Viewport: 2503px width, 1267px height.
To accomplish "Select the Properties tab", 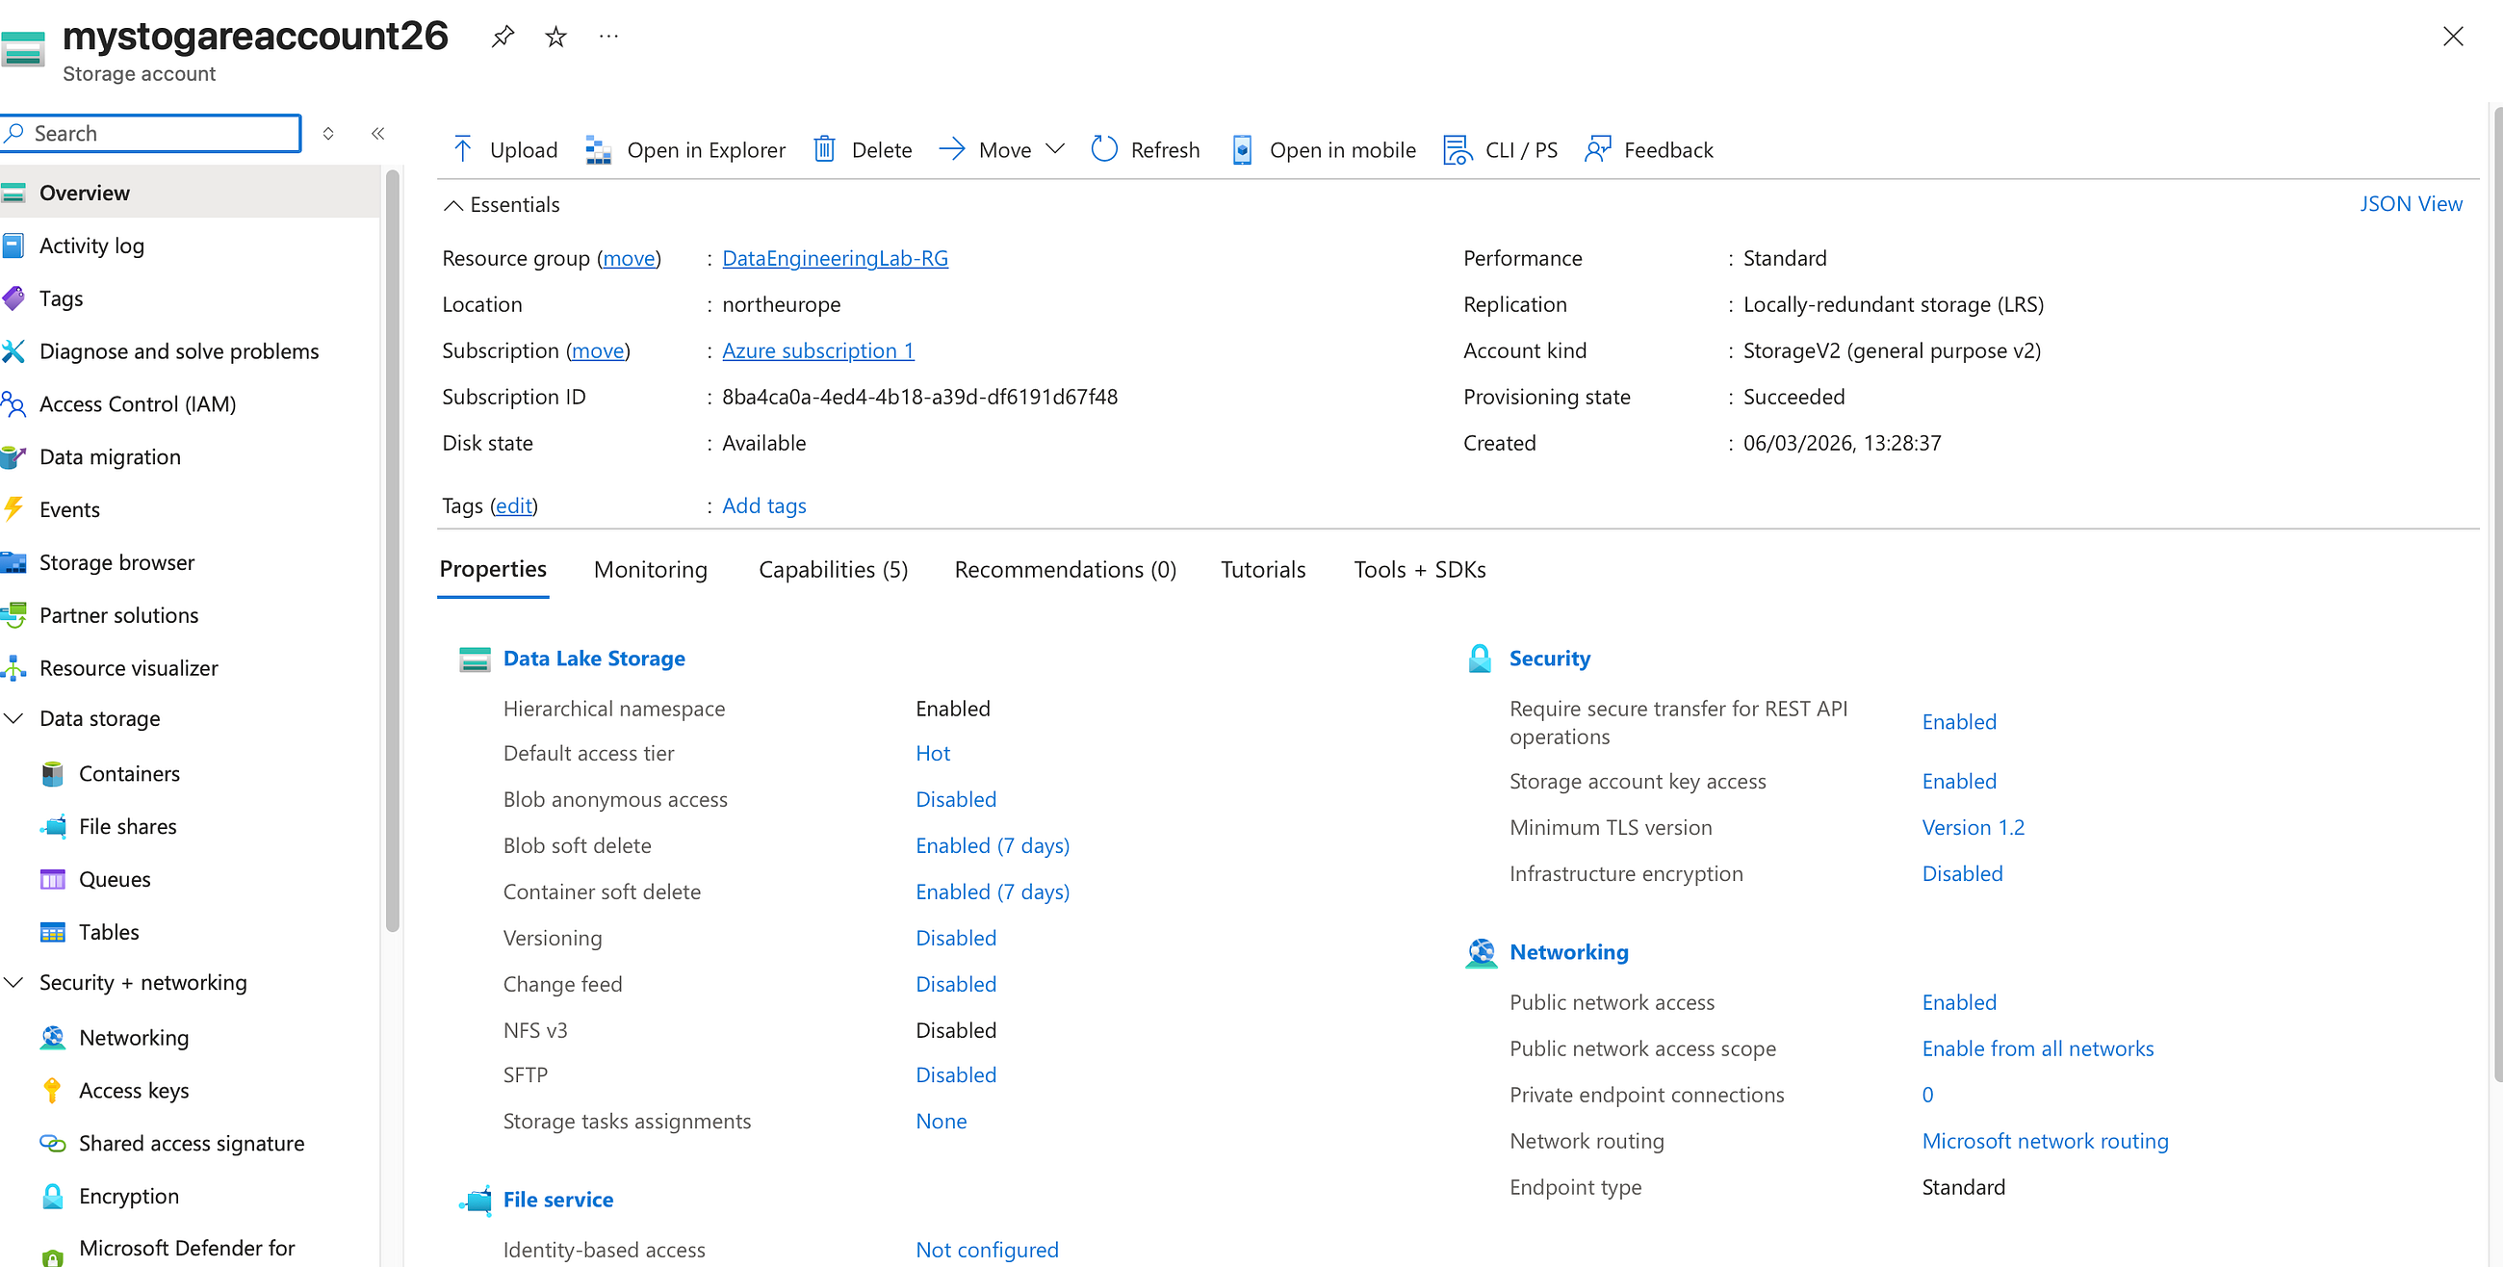I will click(493, 569).
